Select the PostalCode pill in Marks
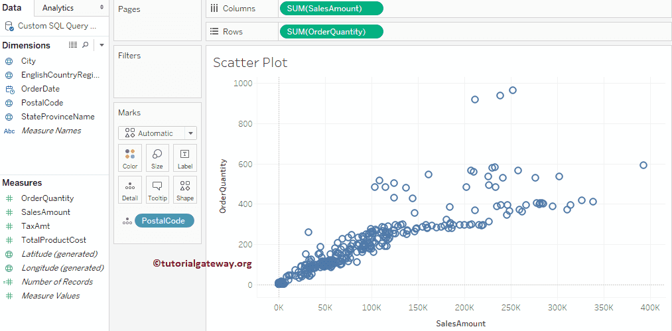The image size is (672, 331). (164, 221)
